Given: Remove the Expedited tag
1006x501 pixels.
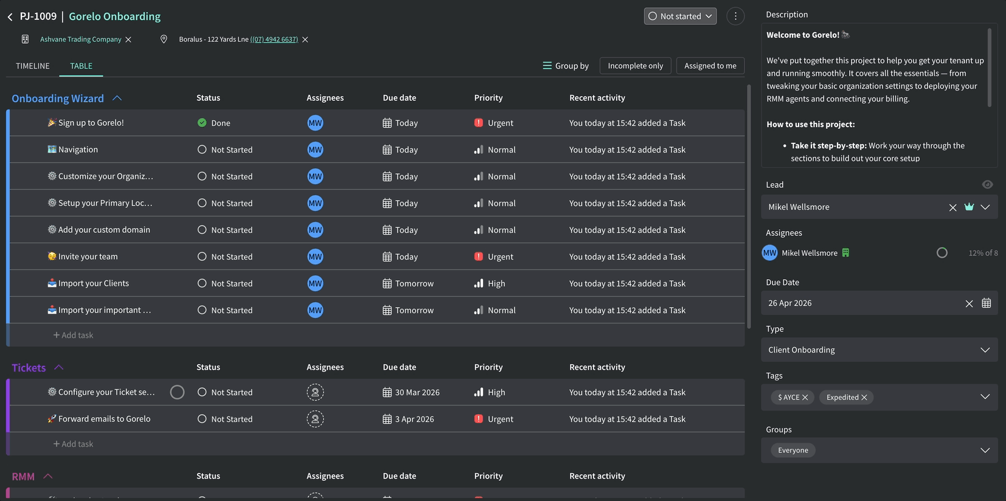Looking at the screenshot, I should (x=864, y=398).
